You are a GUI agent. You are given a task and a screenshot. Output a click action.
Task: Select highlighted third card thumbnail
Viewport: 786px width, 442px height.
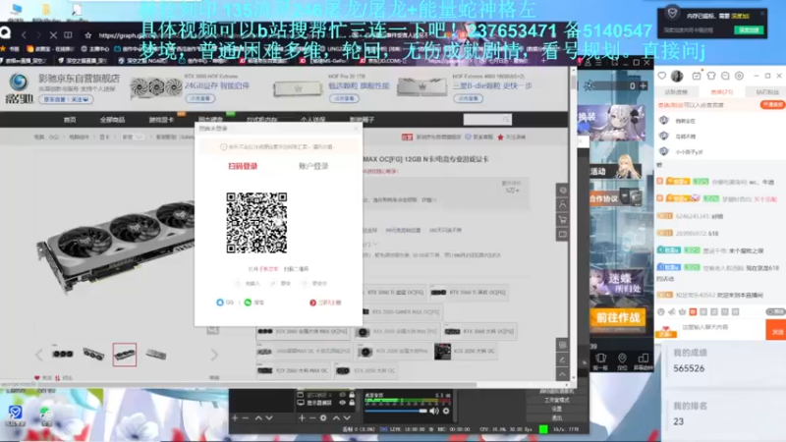125,355
